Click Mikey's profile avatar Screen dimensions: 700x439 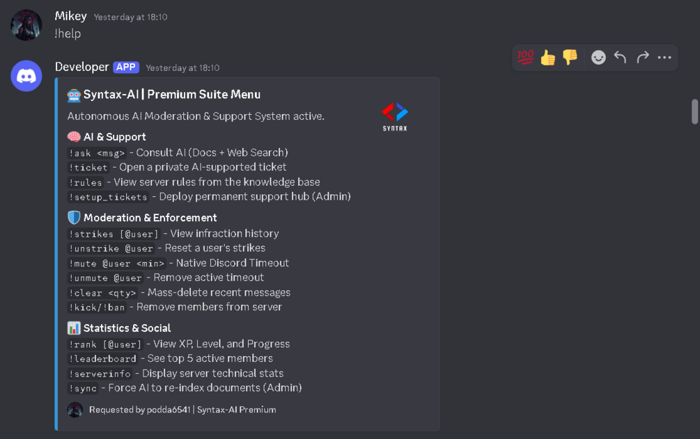coord(26,25)
